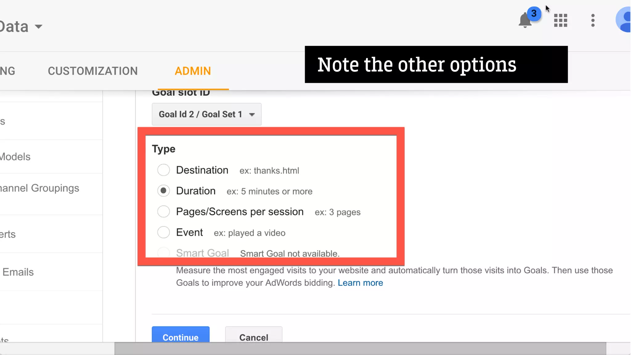Open the Google apps grid icon
The image size is (631, 355).
tap(560, 21)
